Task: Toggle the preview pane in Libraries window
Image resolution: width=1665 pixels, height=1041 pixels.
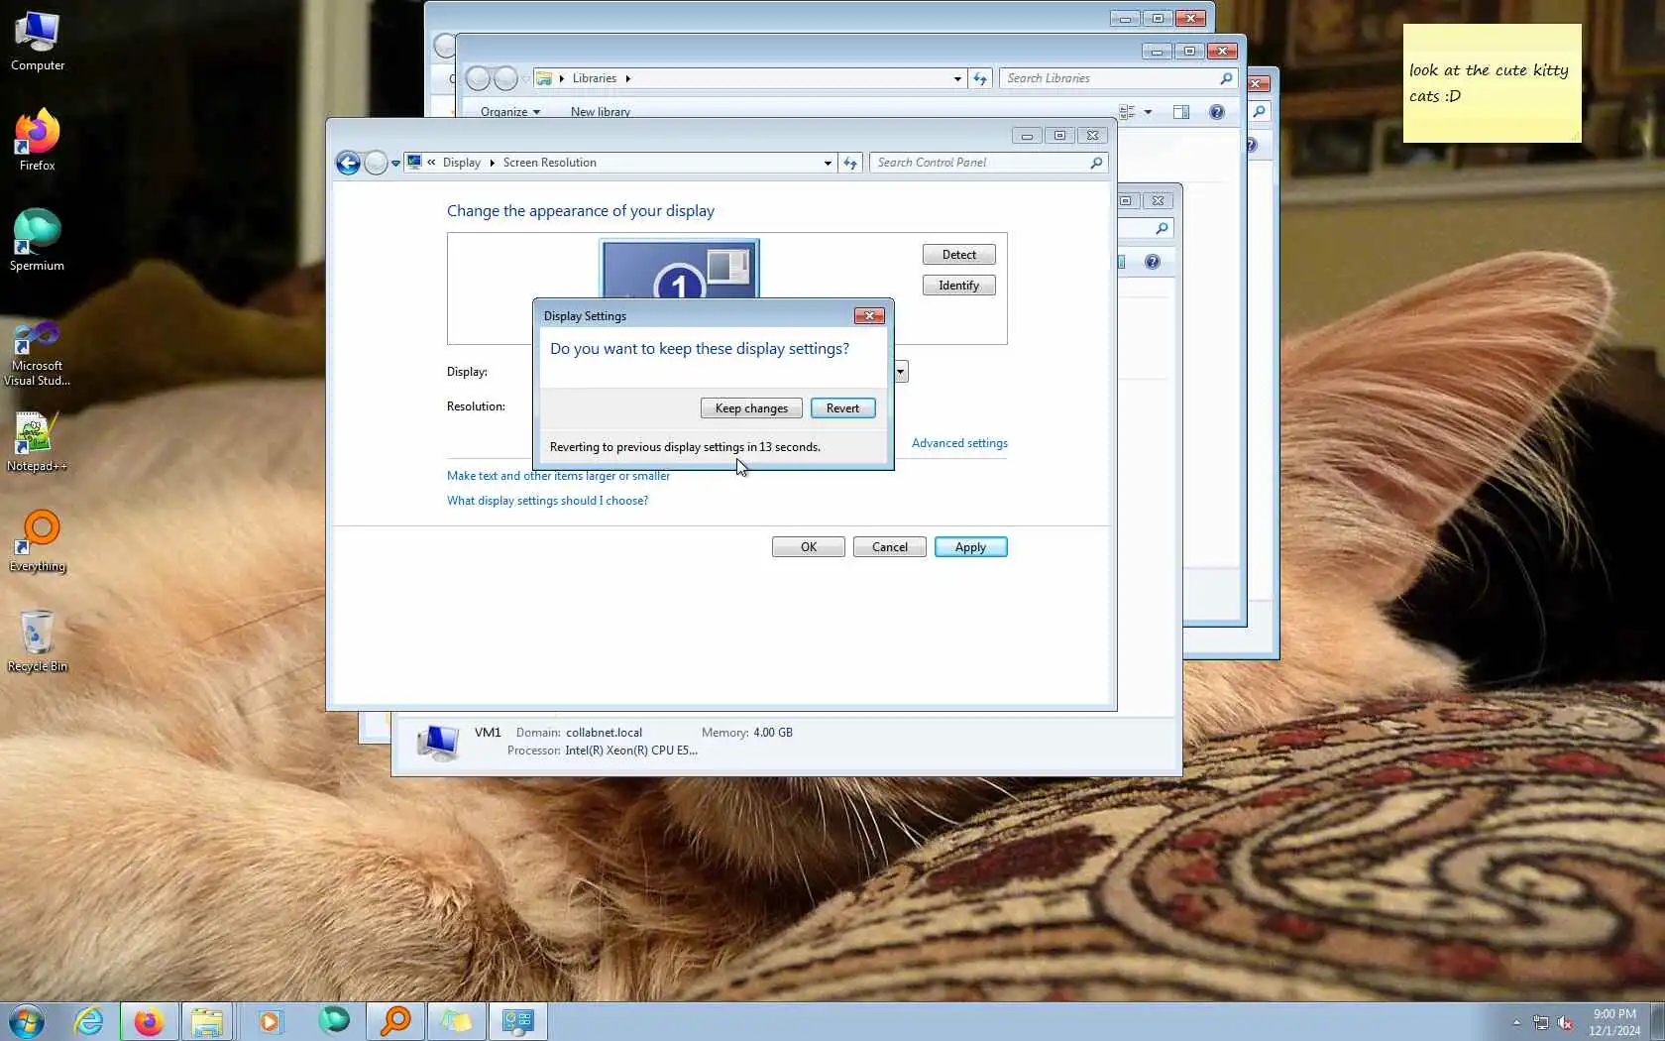Action: [1180, 112]
